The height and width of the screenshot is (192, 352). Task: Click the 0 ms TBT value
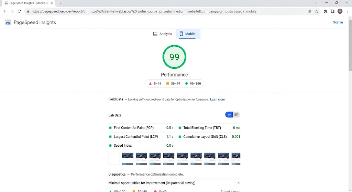point(236,128)
